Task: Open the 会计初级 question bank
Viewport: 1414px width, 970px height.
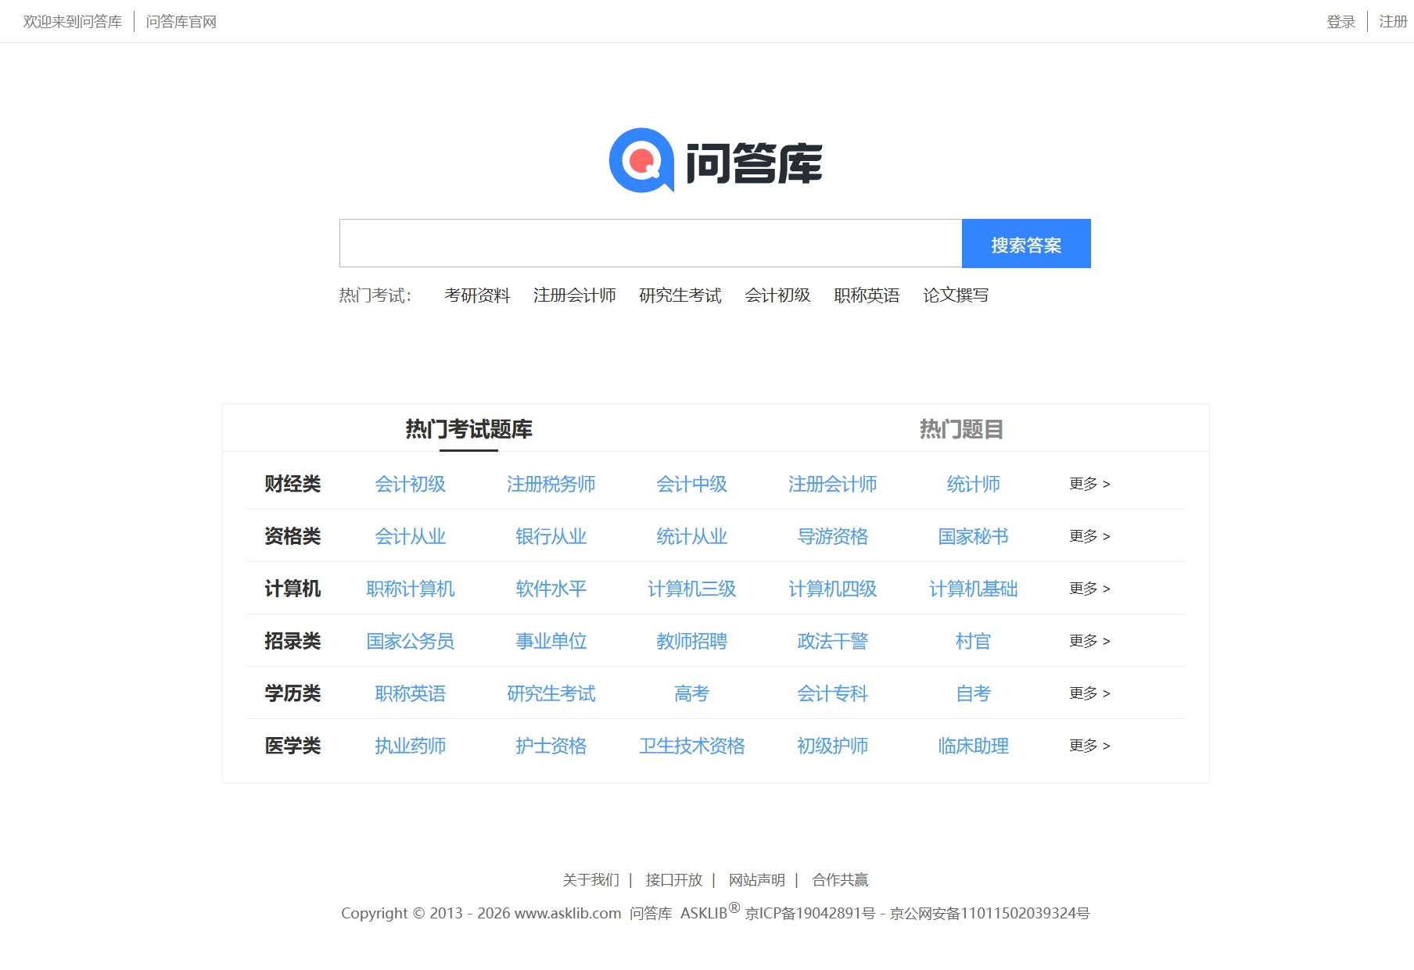Action: pos(411,484)
